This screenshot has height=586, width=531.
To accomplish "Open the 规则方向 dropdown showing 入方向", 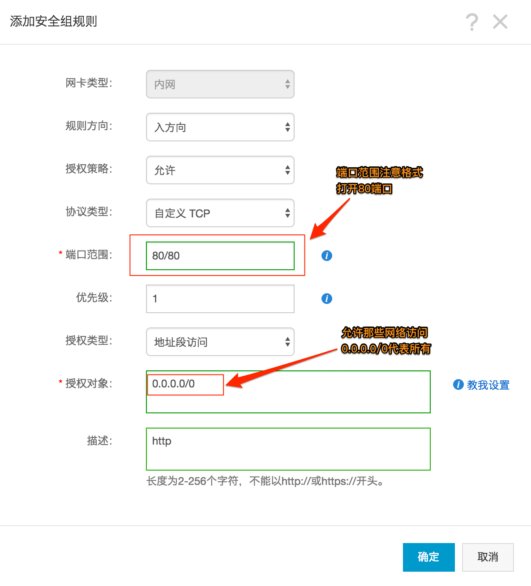I will (x=220, y=127).
